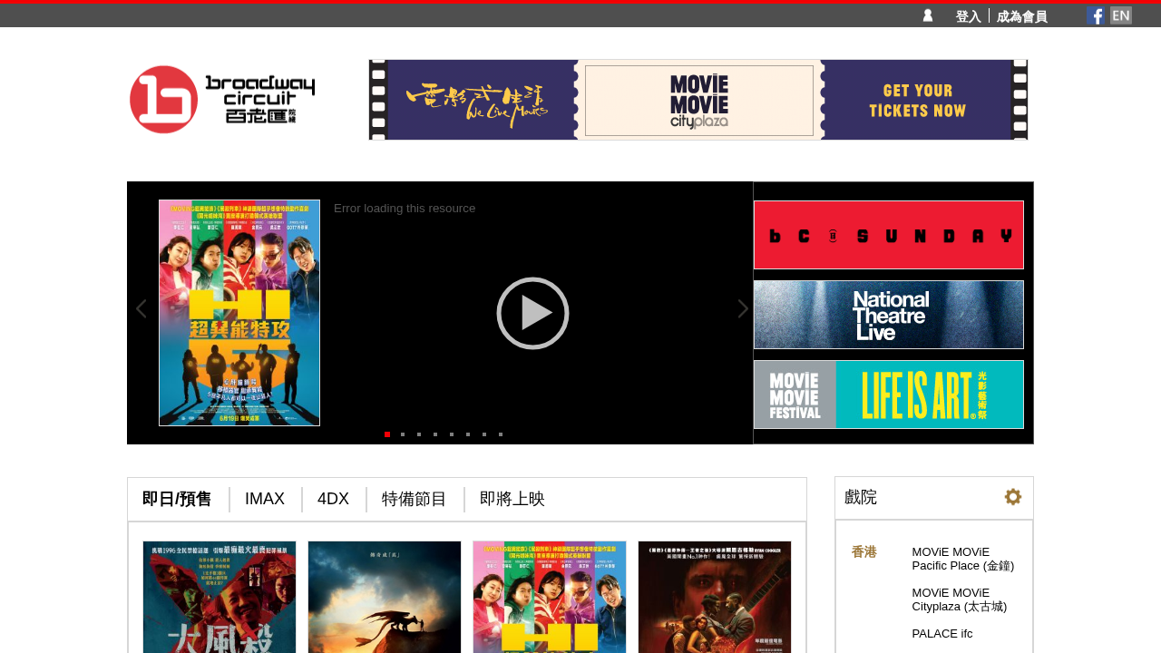Click 登入 login link
The image size is (1161, 653).
pos(968,16)
